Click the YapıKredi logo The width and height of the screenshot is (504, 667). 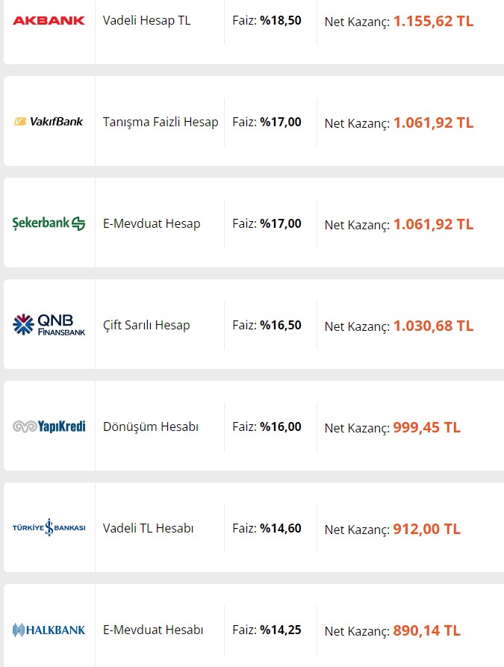(x=49, y=426)
